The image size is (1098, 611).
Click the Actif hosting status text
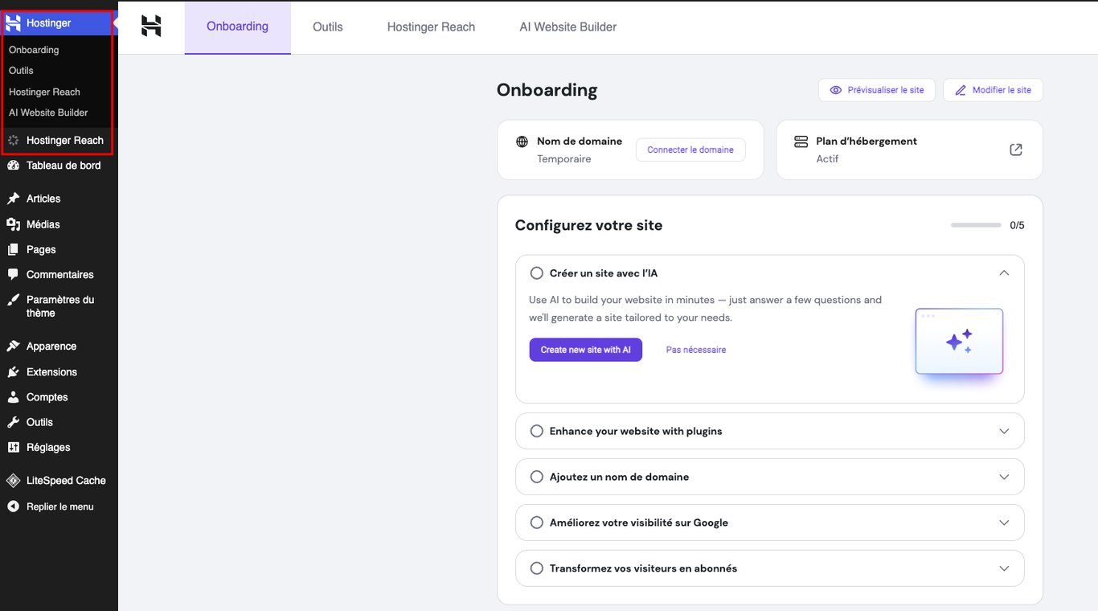click(x=827, y=159)
